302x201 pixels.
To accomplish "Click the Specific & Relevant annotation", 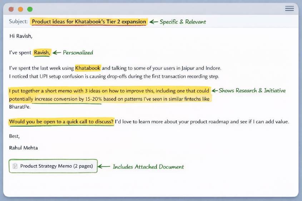I will tap(183, 22).
